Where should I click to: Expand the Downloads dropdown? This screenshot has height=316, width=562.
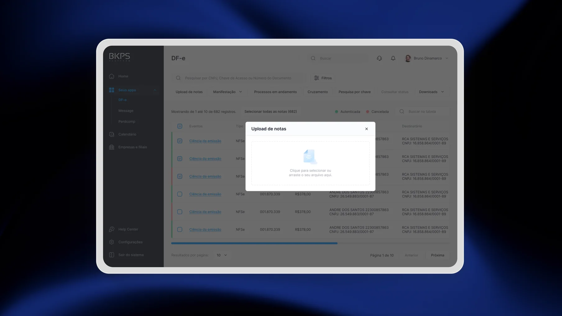pos(431,92)
